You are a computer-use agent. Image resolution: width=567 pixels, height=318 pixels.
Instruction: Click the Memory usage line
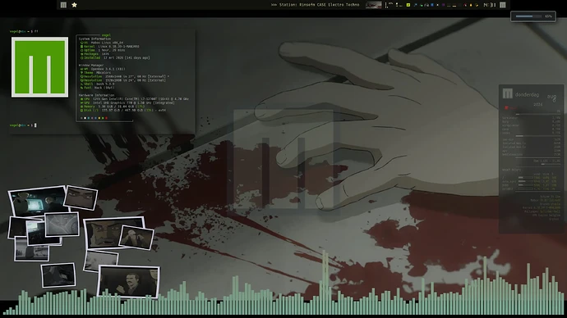pyautogui.click(x=112, y=107)
